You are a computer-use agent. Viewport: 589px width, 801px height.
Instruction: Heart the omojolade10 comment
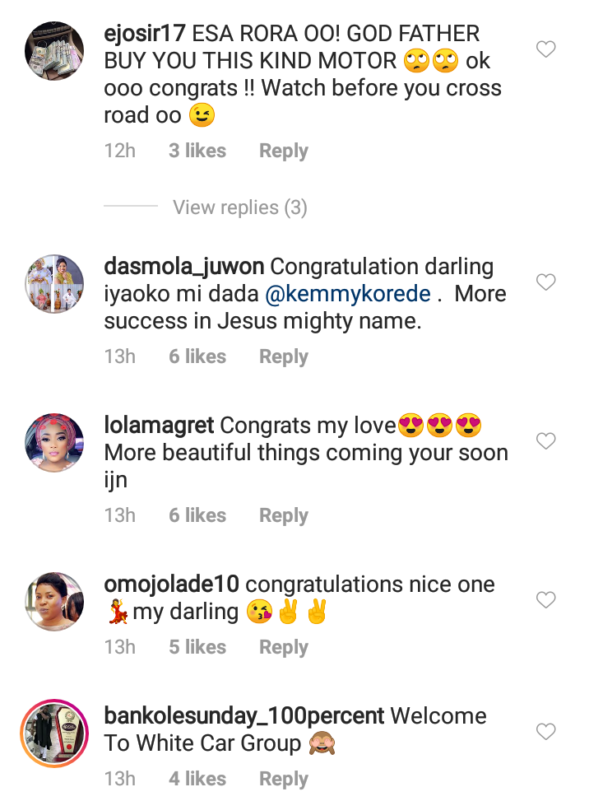[x=546, y=600]
